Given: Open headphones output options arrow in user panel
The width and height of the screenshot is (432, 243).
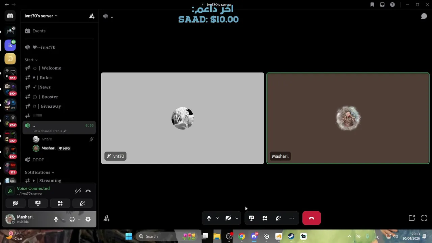Looking at the screenshot, I should (79, 219).
